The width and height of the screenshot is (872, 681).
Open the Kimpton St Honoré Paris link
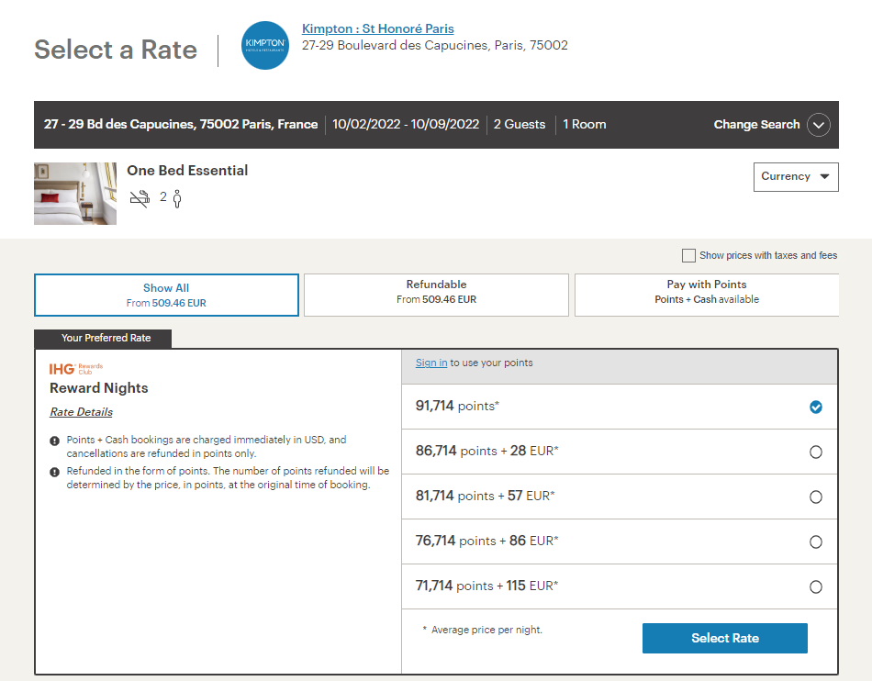(377, 28)
